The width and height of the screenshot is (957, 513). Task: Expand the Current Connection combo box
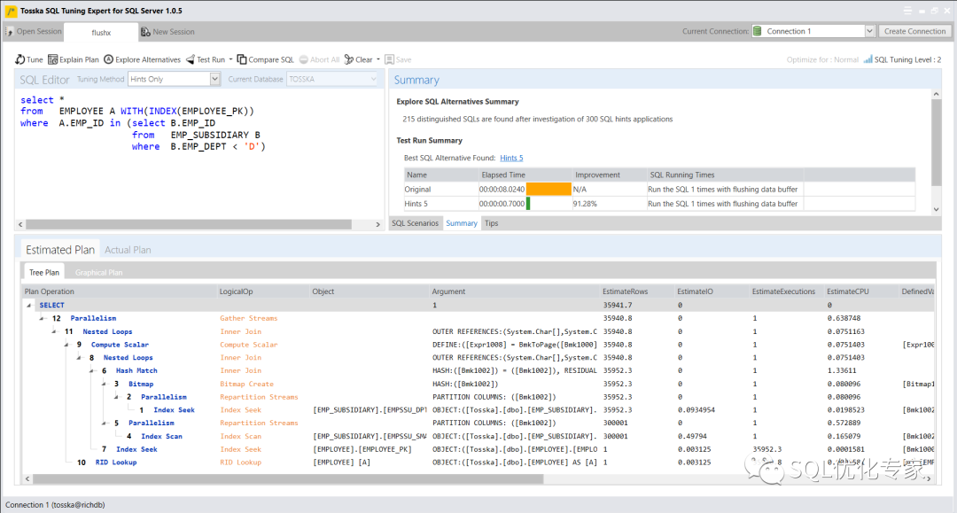869,31
